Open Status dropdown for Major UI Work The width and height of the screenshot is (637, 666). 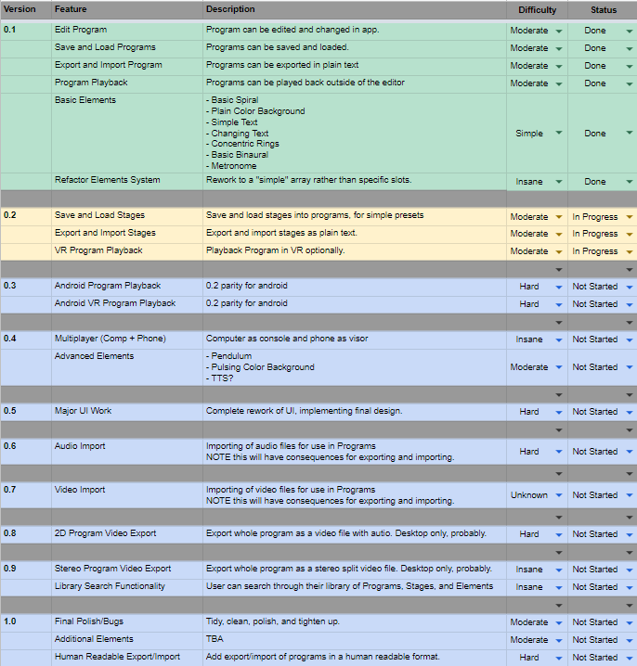click(x=630, y=412)
